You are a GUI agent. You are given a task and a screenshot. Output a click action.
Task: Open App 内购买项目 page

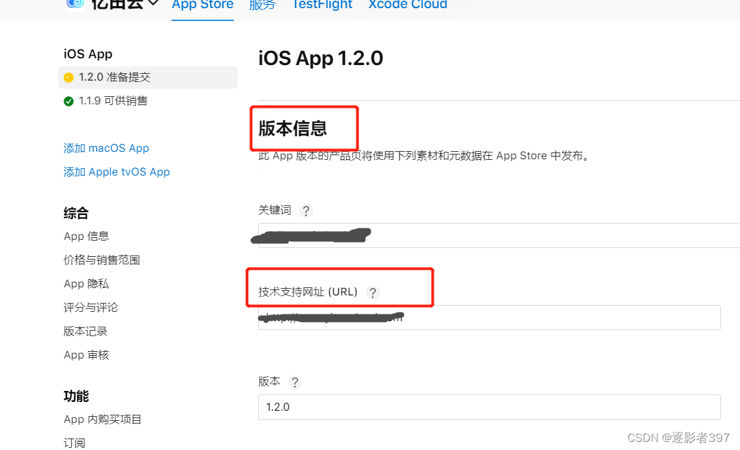click(103, 420)
